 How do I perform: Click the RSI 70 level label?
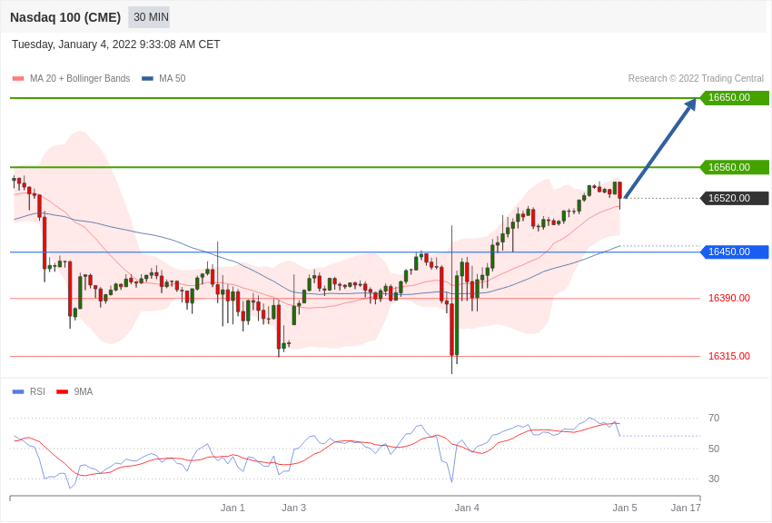(714, 419)
